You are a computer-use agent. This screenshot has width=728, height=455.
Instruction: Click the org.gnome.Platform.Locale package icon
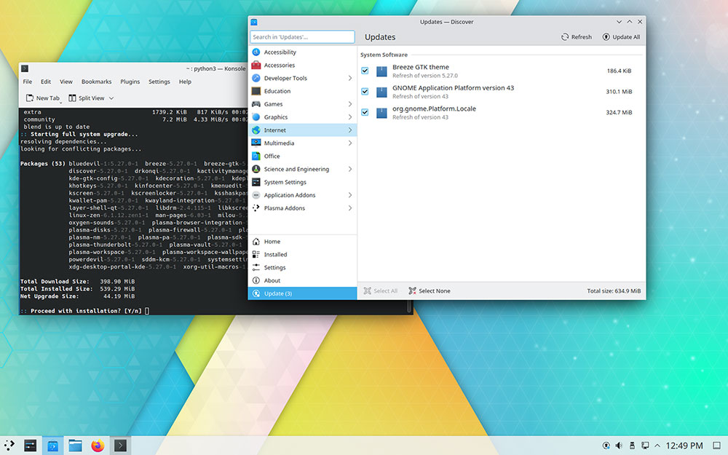pyautogui.click(x=381, y=113)
